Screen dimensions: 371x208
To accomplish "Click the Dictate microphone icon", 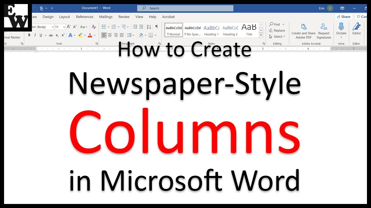I will click(341, 27).
